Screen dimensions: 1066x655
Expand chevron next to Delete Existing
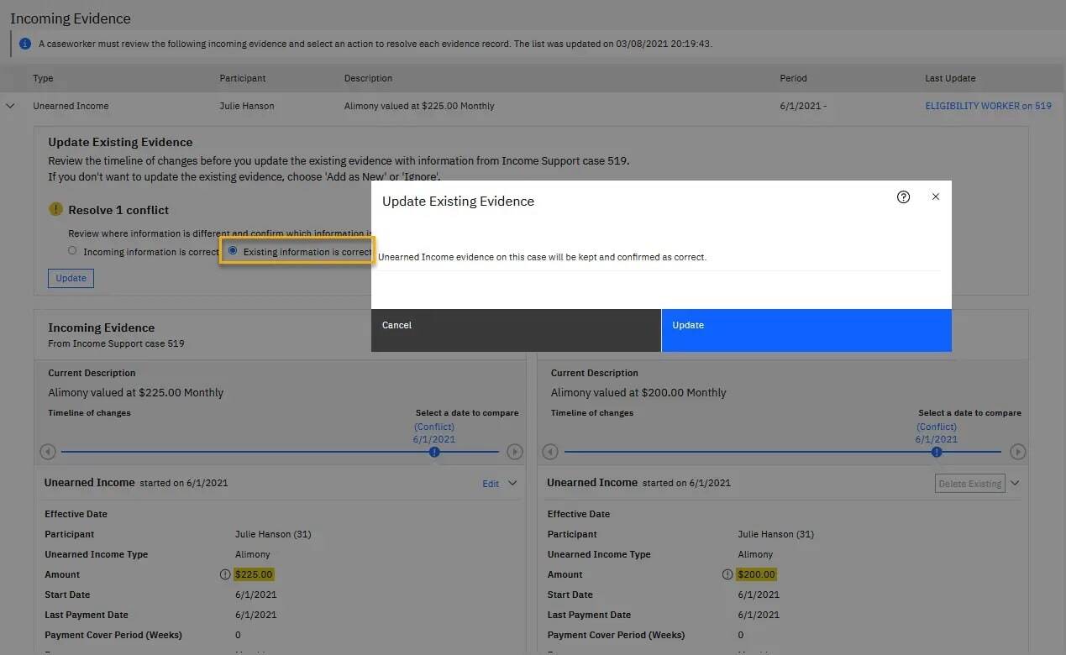[x=1015, y=483]
